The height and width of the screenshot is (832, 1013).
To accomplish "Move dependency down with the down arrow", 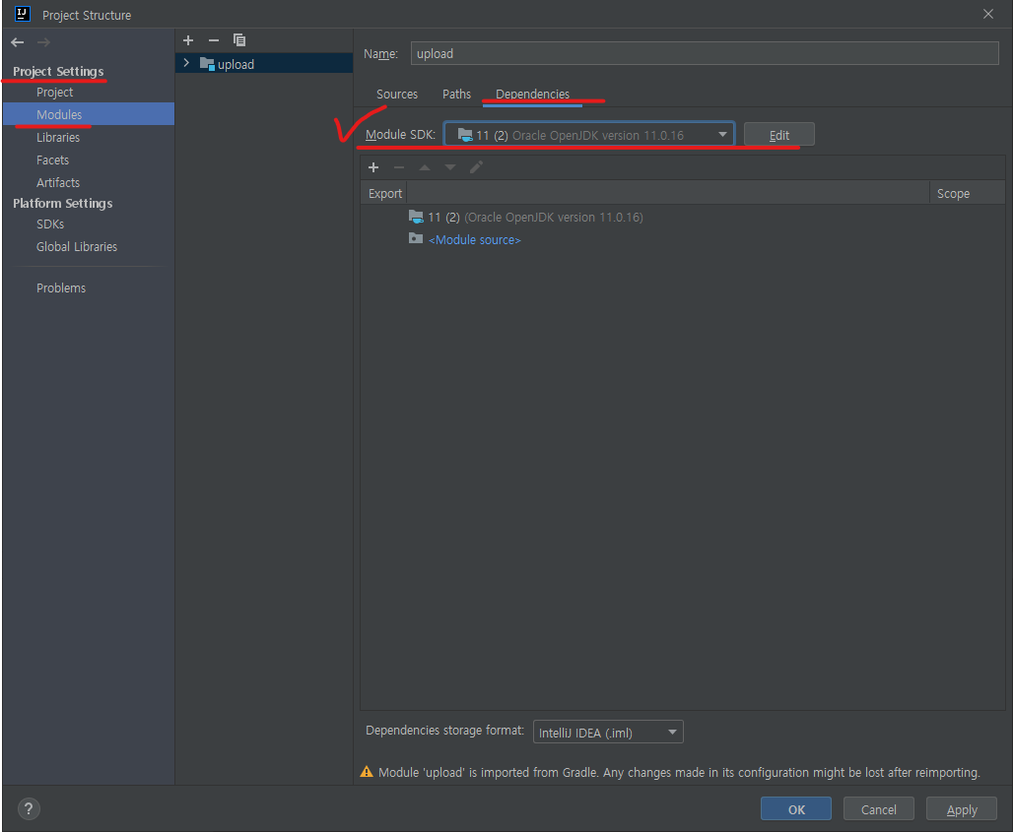I will [x=450, y=167].
